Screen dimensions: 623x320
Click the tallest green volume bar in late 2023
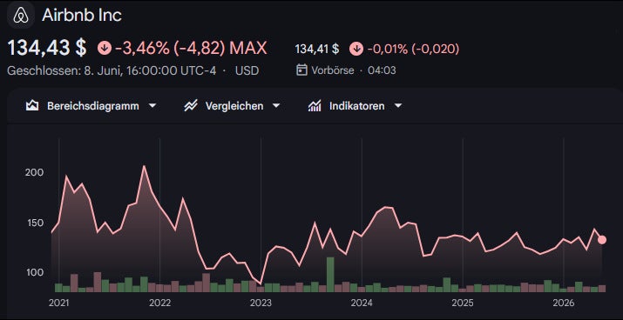click(330, 275)
